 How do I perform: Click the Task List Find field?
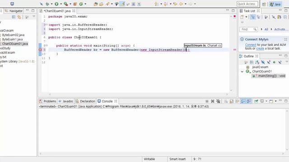(x=248, y=29)
